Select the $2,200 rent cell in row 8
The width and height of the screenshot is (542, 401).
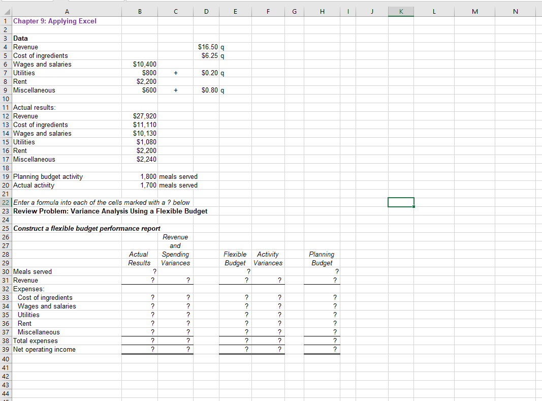pos(140,82)
